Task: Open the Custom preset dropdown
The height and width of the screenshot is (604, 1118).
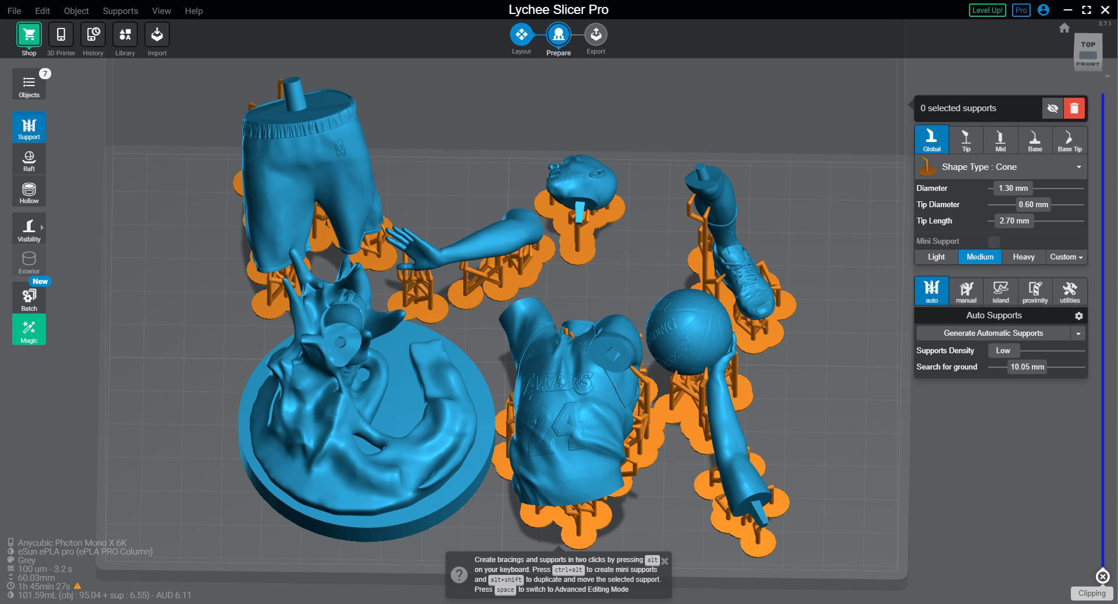Action: tap(1066, 257)
